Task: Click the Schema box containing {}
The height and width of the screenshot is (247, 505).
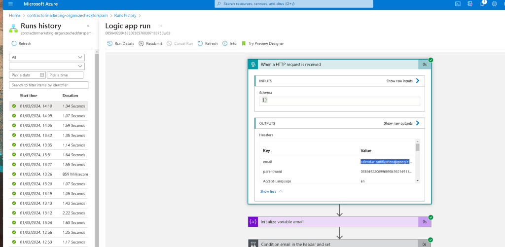Action: click(339, 101)
